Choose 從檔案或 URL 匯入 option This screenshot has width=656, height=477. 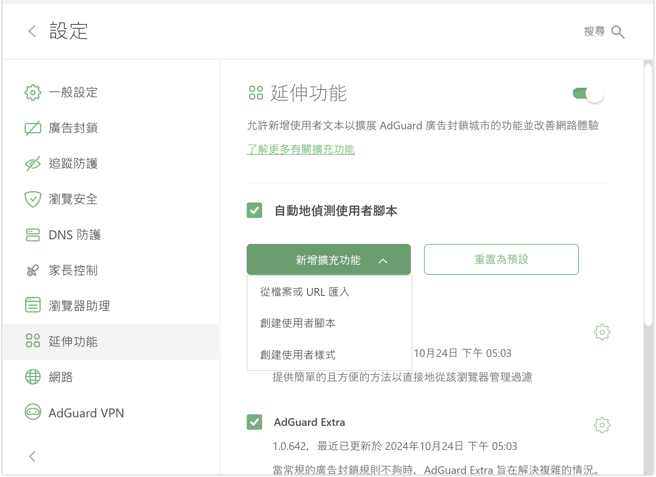pos(330,292)
